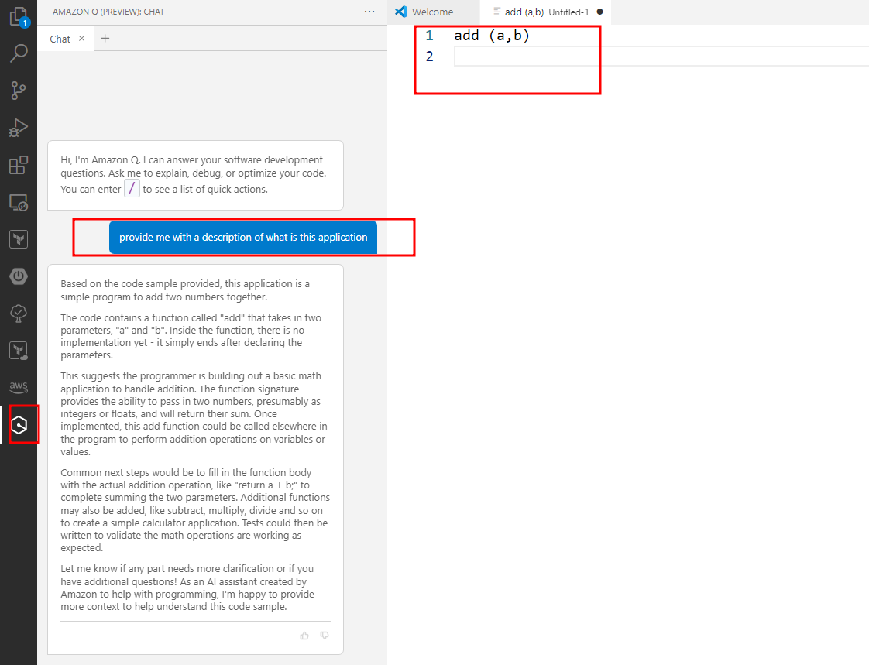Viewport: 869px width, 665px height.
Task: Close the Chat tab
Action: point(81,38)
